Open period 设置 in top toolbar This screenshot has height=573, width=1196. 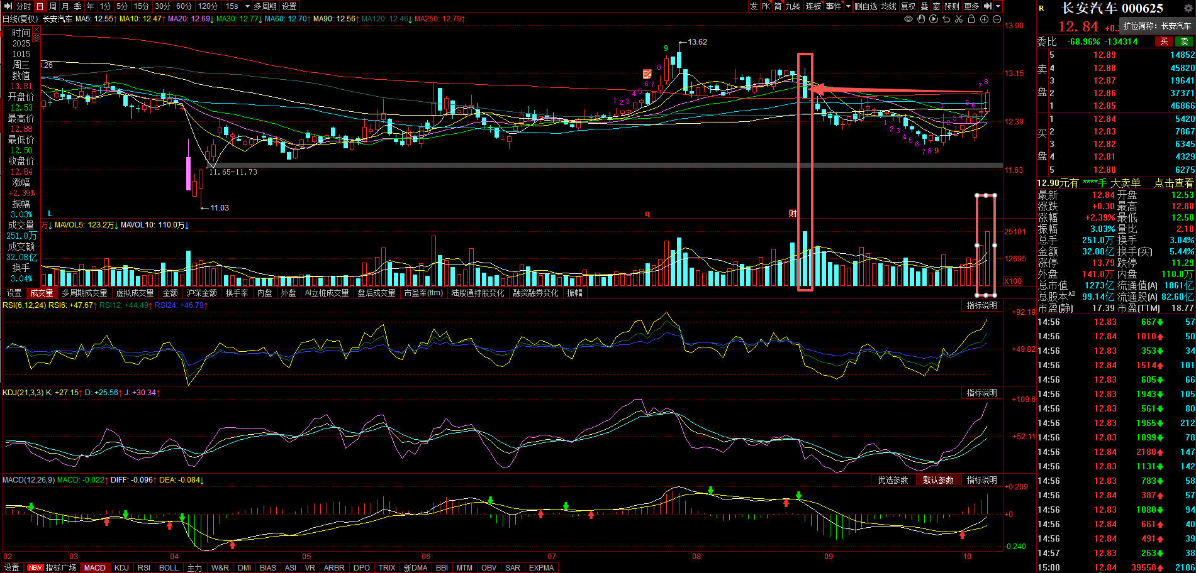pyautogui.click(x=289, y=6)
